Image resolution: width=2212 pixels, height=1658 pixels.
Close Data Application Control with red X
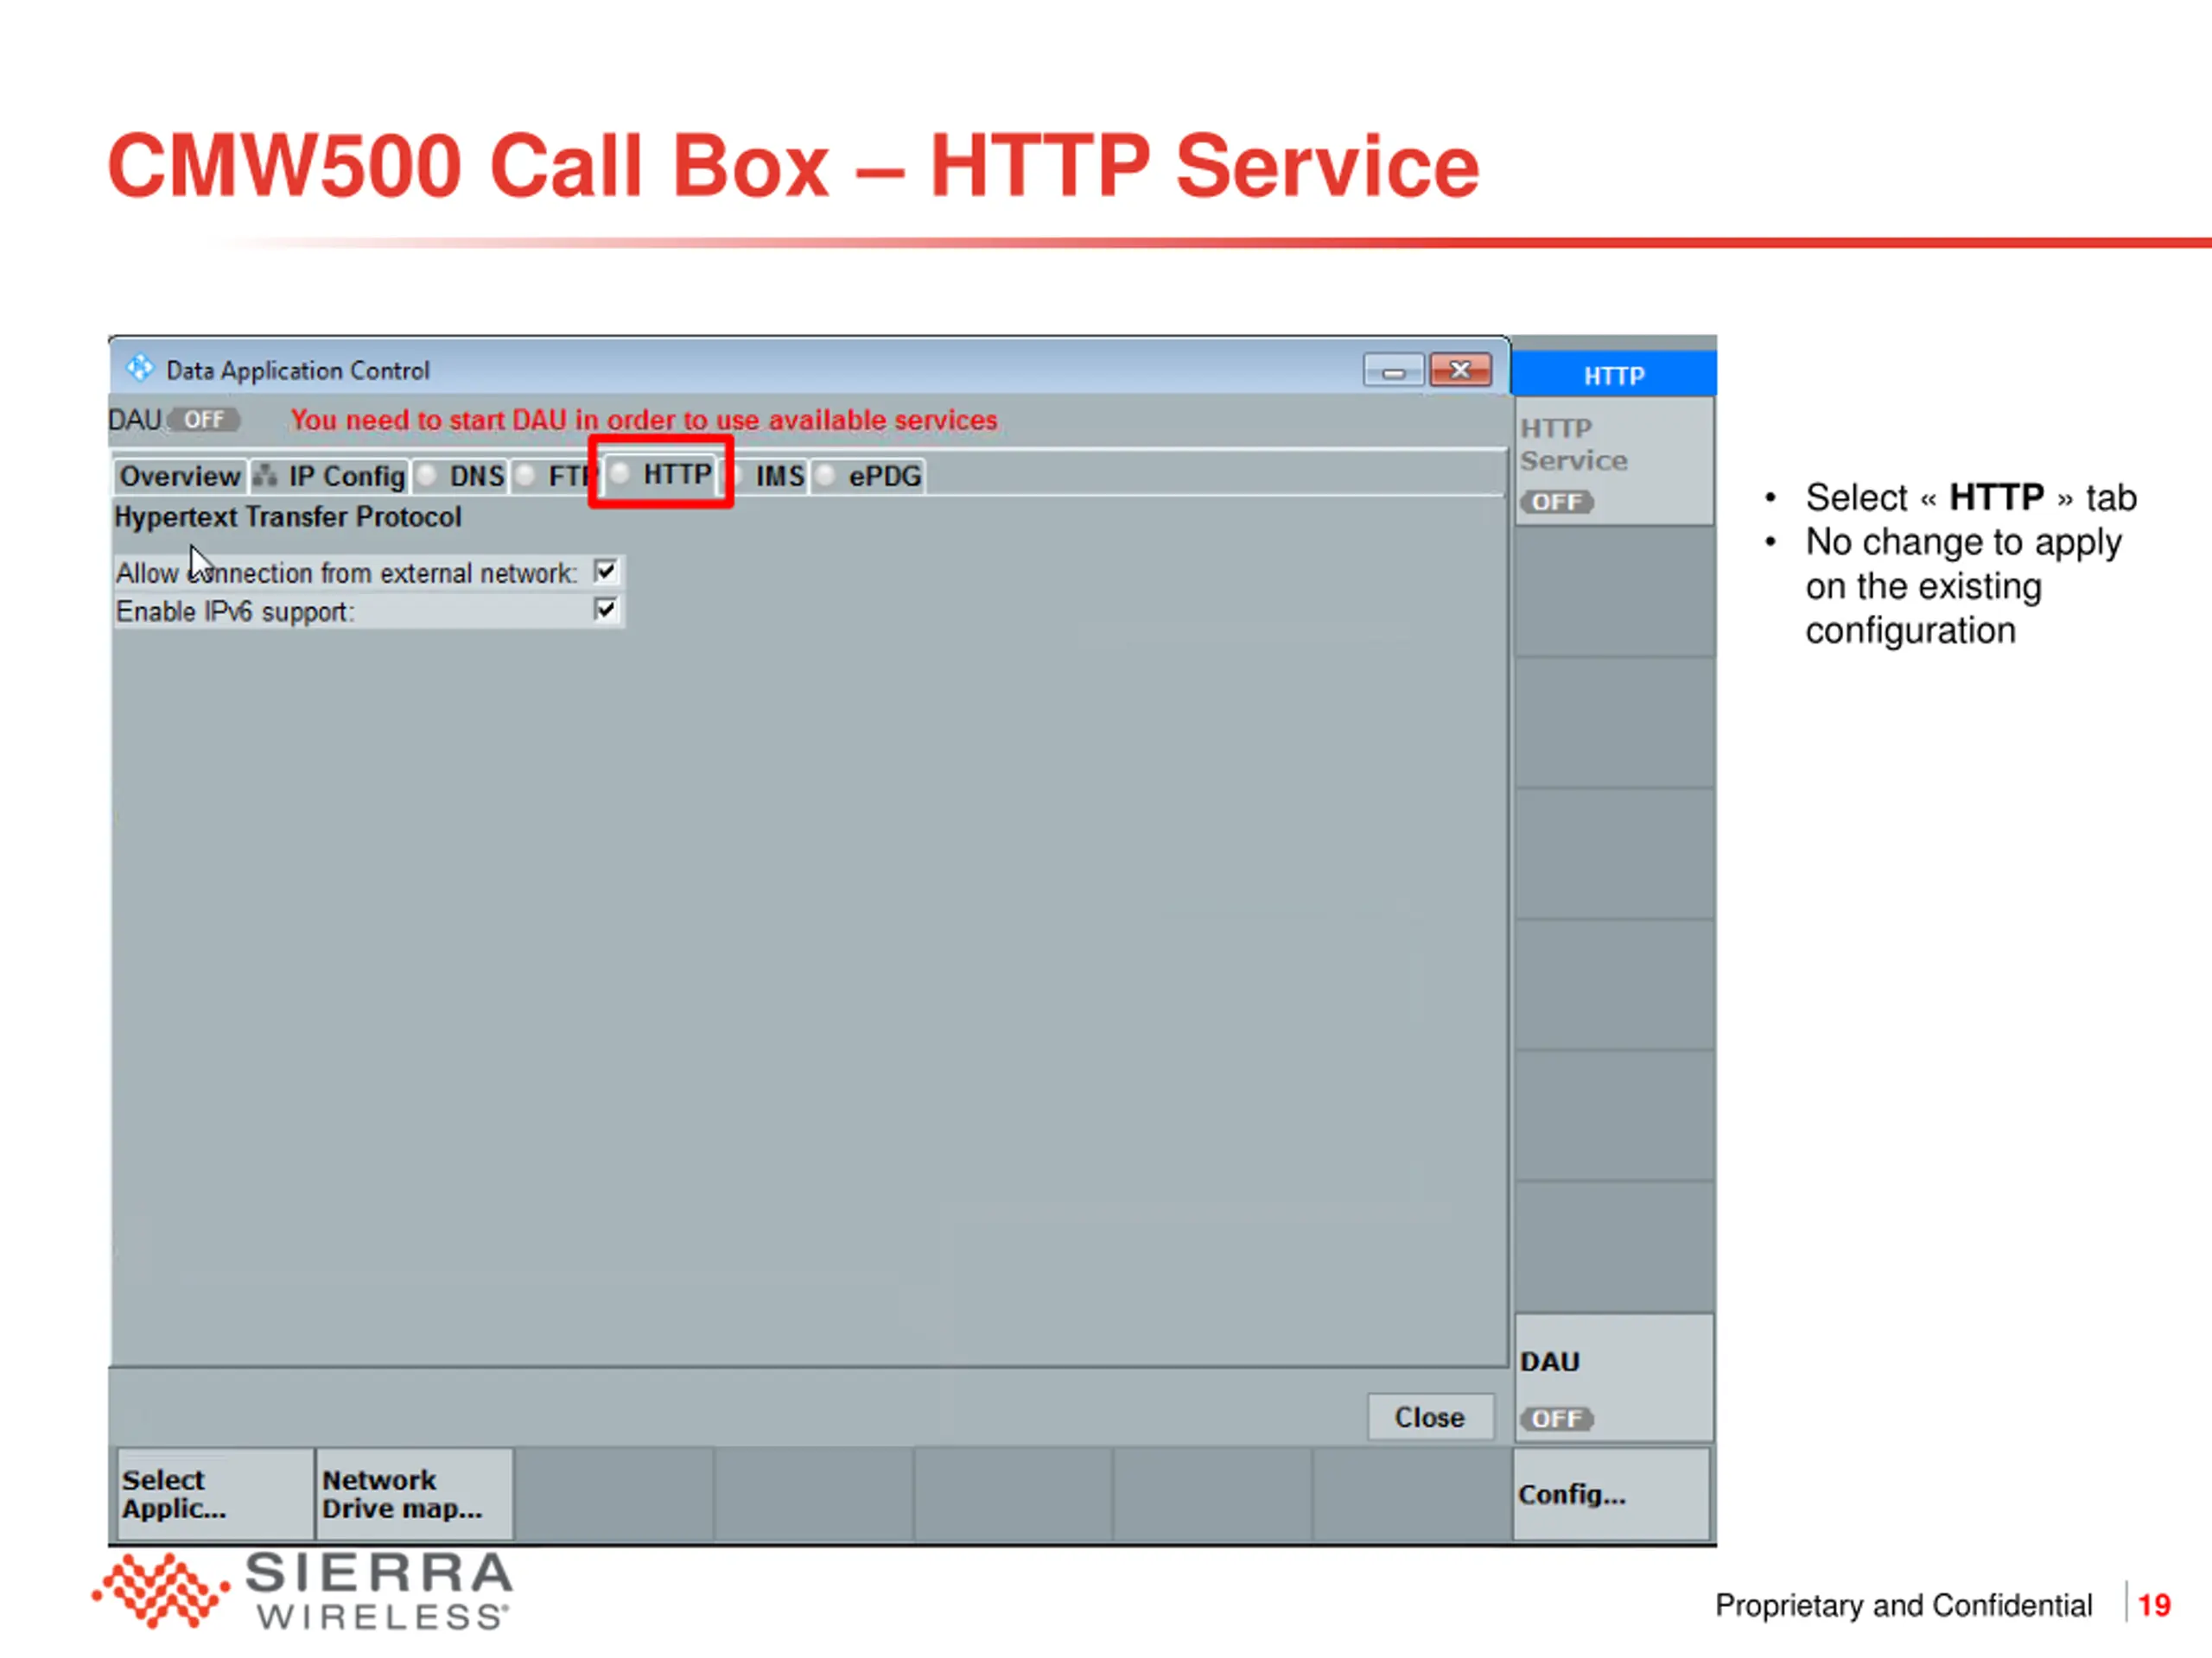click(x=1460, y=370)
